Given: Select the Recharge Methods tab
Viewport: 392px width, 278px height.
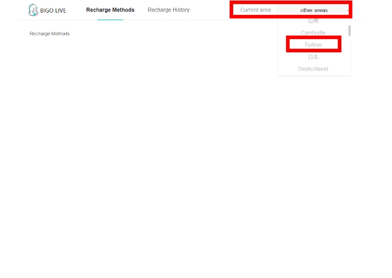Looking at the screenshot, I should (110, 10).
